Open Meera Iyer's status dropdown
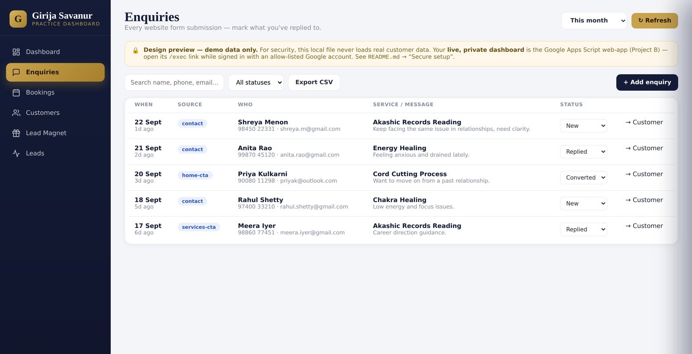This screenshot has width=692, height=354. (x=583, y=229)
